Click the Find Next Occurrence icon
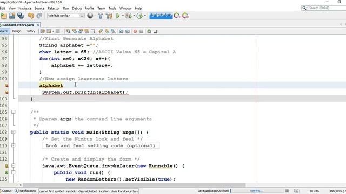Screen dimensions: 346x194 click(81, 31)
